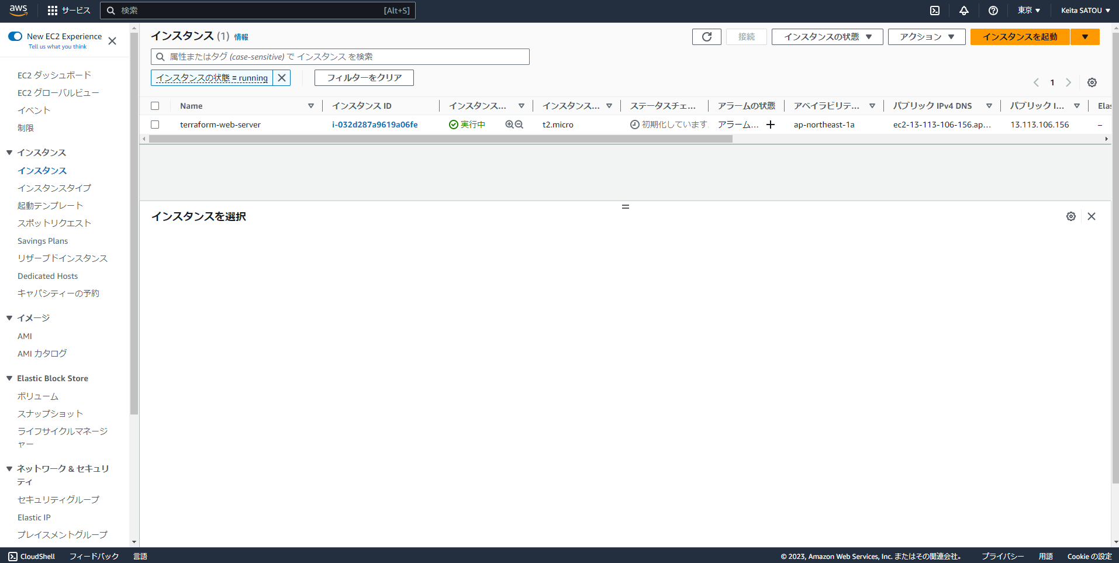The image size is (1119, 563).
Task: Grab the details panel resize handle
Action: pyautogui.click(x=626, y=206)
